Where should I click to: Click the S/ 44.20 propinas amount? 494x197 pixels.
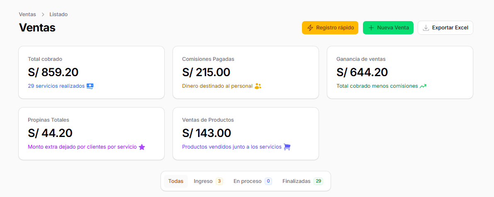pos(50,133)
